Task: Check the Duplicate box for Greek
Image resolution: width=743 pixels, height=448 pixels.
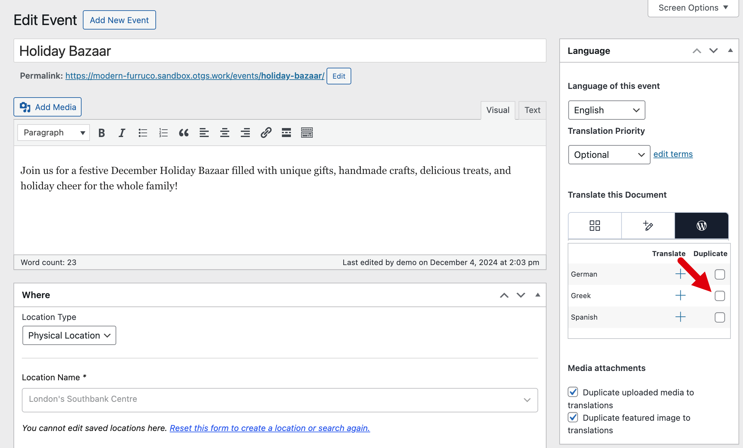Action: 720,296
